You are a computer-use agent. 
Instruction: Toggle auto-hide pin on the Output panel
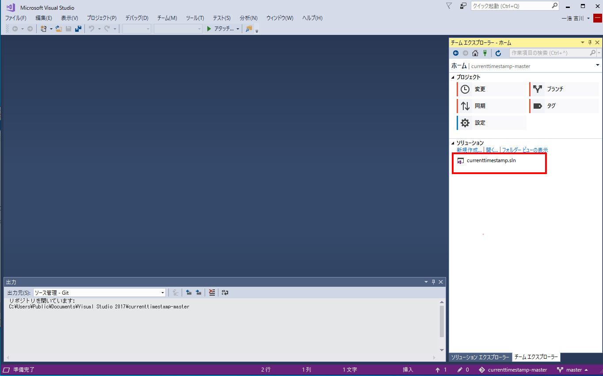[433, 282]
